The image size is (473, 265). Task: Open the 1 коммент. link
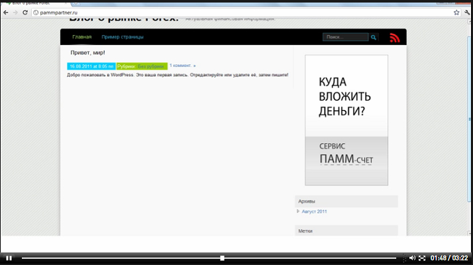[182, 66]
